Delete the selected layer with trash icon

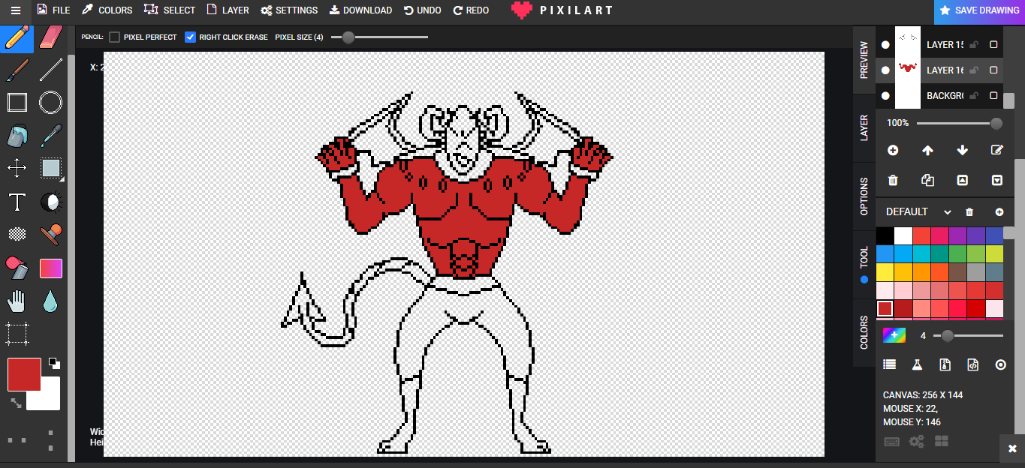(x=893, y=180)
